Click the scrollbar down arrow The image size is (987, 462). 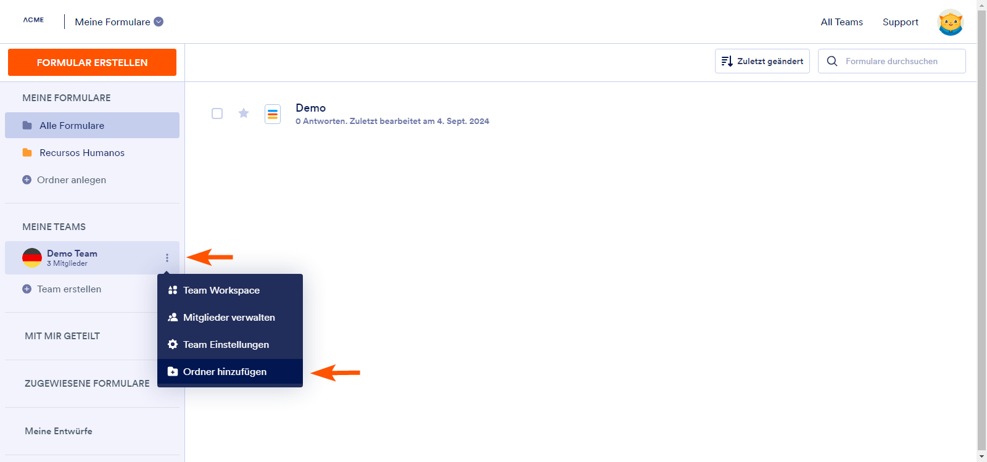pyautogui.click(x=982, y=457)
